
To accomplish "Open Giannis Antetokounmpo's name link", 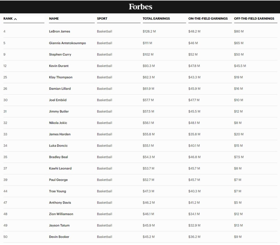I will (67, 43).
